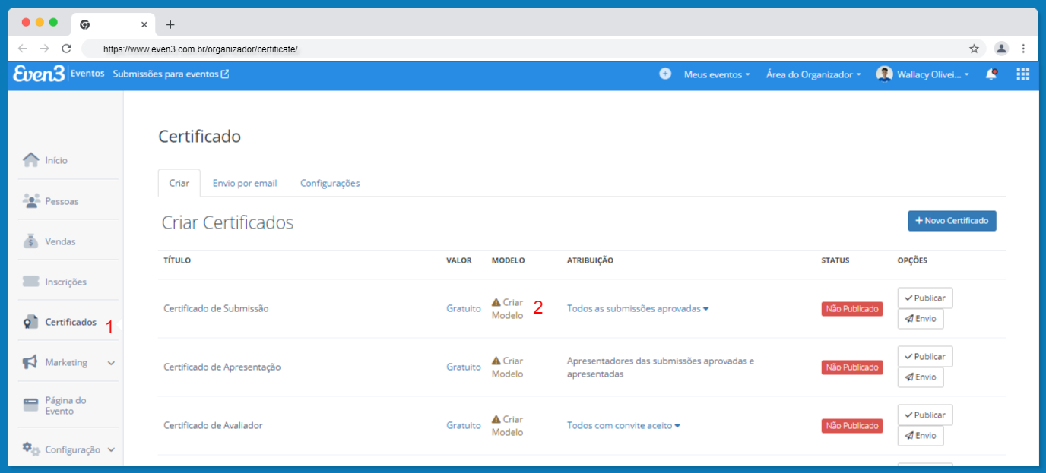Click the Pessoas people icon
The image size is (1046, 473).
tap(31, 200)
